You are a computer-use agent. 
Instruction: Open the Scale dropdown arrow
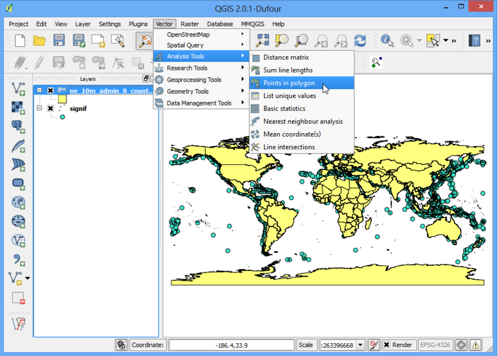pos(360,345)
